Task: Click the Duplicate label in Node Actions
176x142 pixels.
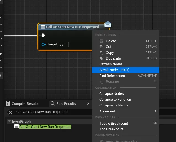Action: pyautogui.click(x=113, y=58)
